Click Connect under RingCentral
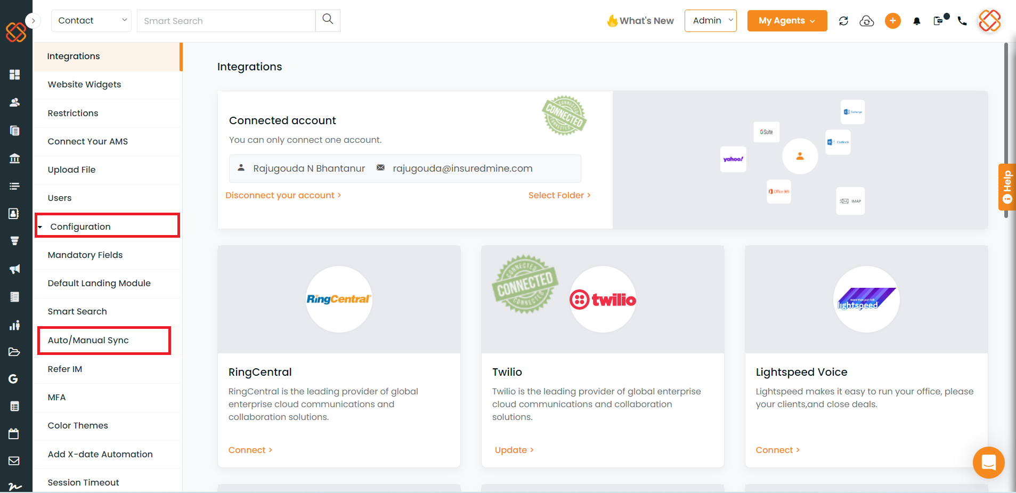The width and height of the screenshot is (1016, 493). pos(250,450)
